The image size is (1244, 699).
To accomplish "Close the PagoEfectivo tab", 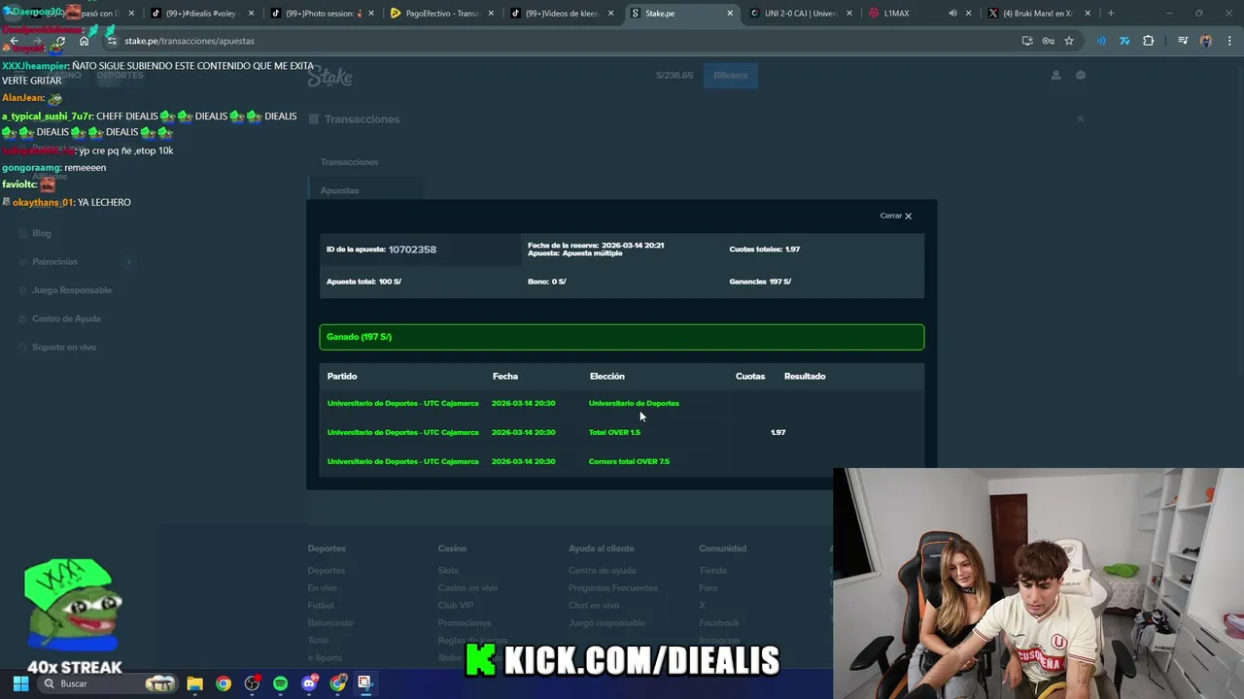I will [491, 14].
